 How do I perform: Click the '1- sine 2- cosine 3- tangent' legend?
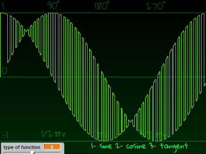[x=139, y=147]
